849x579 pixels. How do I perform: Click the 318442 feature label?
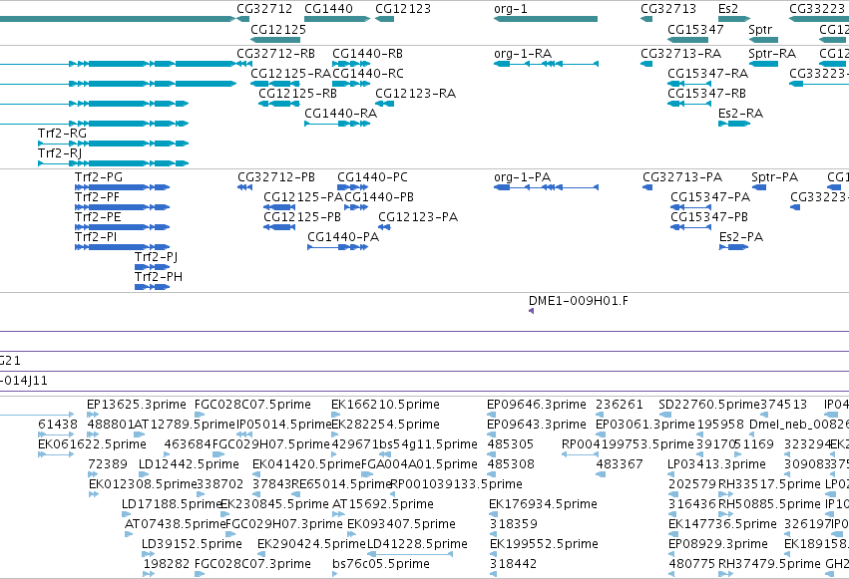coord(514,564)
